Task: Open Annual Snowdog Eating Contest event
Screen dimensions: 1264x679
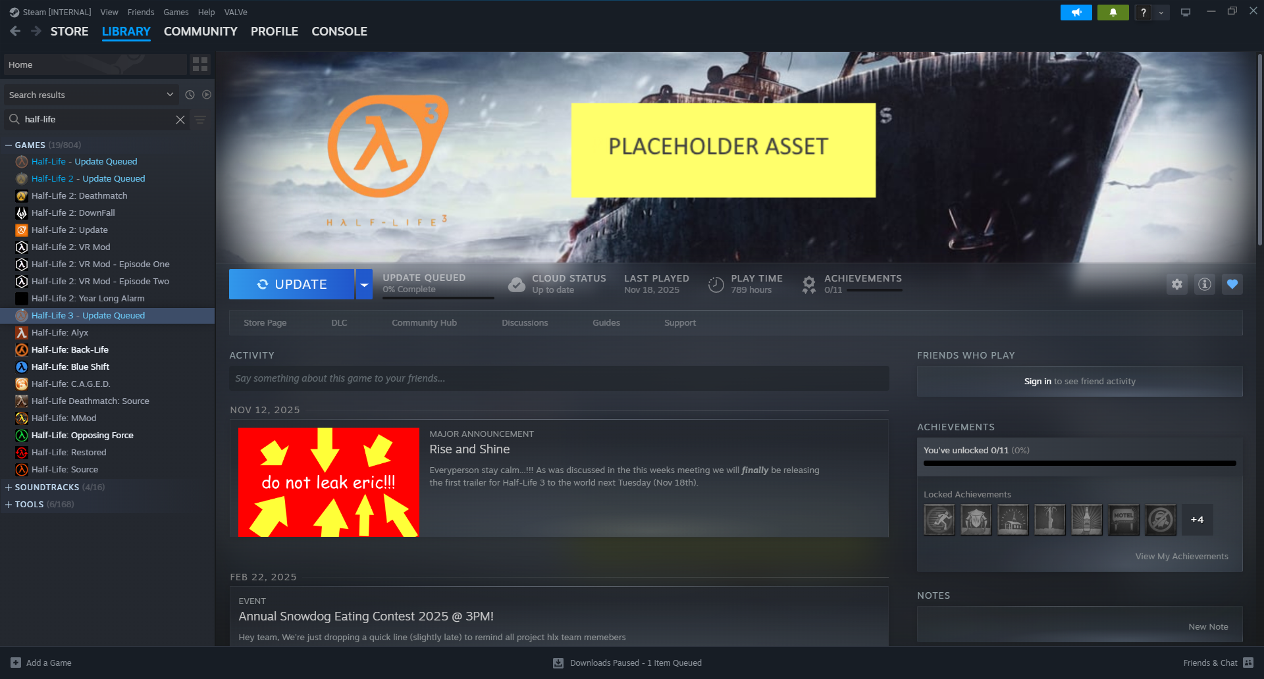Action: tap(366, 616)
